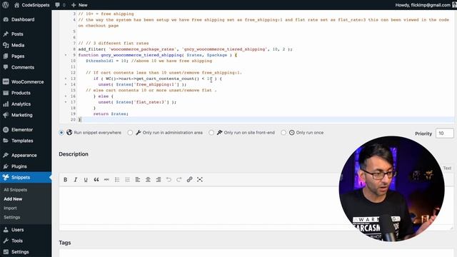This screenshot has width=457, height=257.
Task: Switch description editor to Text tab
Action: [447, 168]
